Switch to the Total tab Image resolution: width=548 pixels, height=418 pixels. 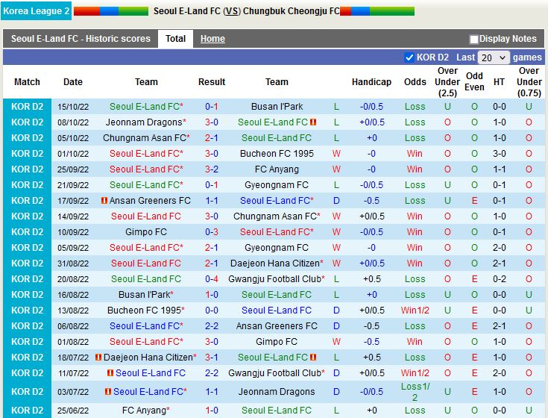point(175,39)
